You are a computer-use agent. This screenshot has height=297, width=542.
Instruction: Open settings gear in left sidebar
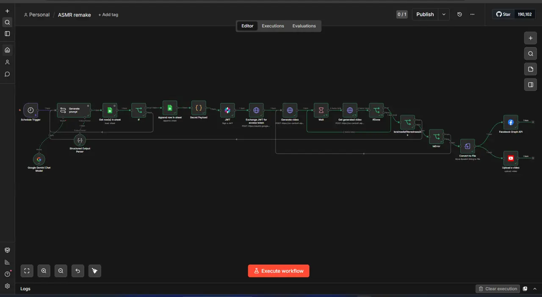(7, 286)
